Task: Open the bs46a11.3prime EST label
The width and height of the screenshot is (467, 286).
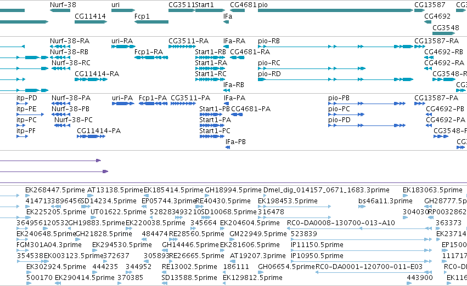Action: coord(385,201)
